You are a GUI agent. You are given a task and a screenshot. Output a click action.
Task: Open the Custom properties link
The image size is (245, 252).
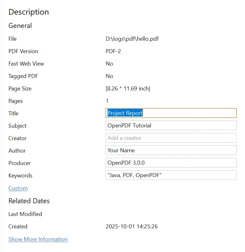18,188
